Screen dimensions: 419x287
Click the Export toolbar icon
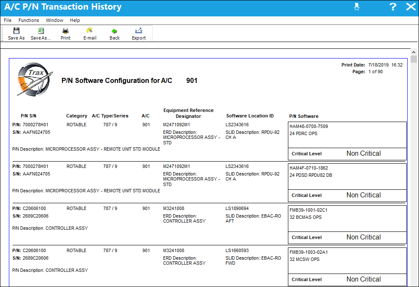tap(139, 31)
